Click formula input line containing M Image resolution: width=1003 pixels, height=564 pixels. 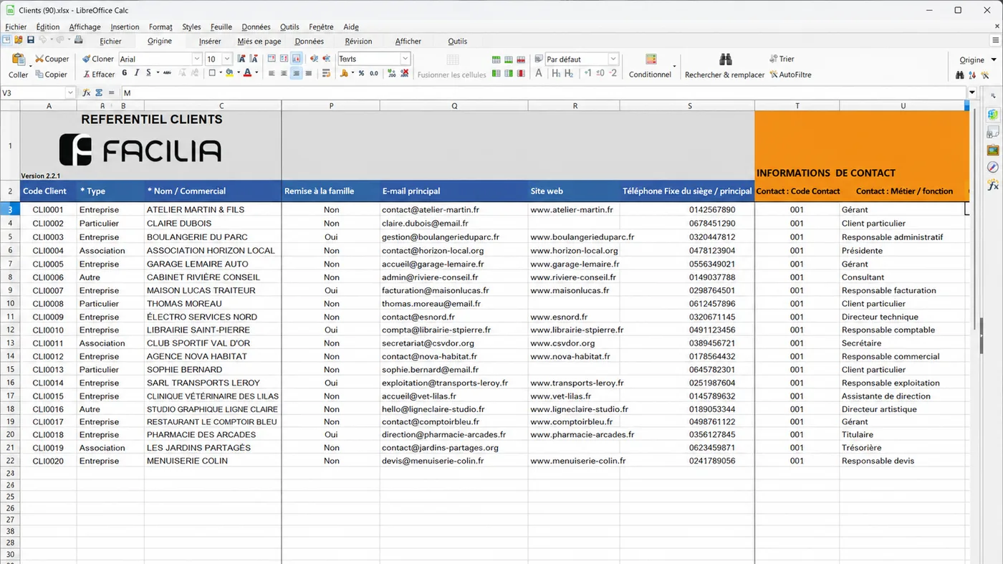pyautogui.click(x=542, y=92)
